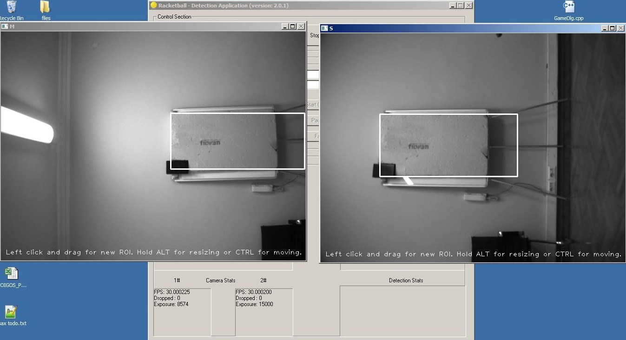Click the lower white input field
This screenshot has height=340, width=626.
point(313,85)
